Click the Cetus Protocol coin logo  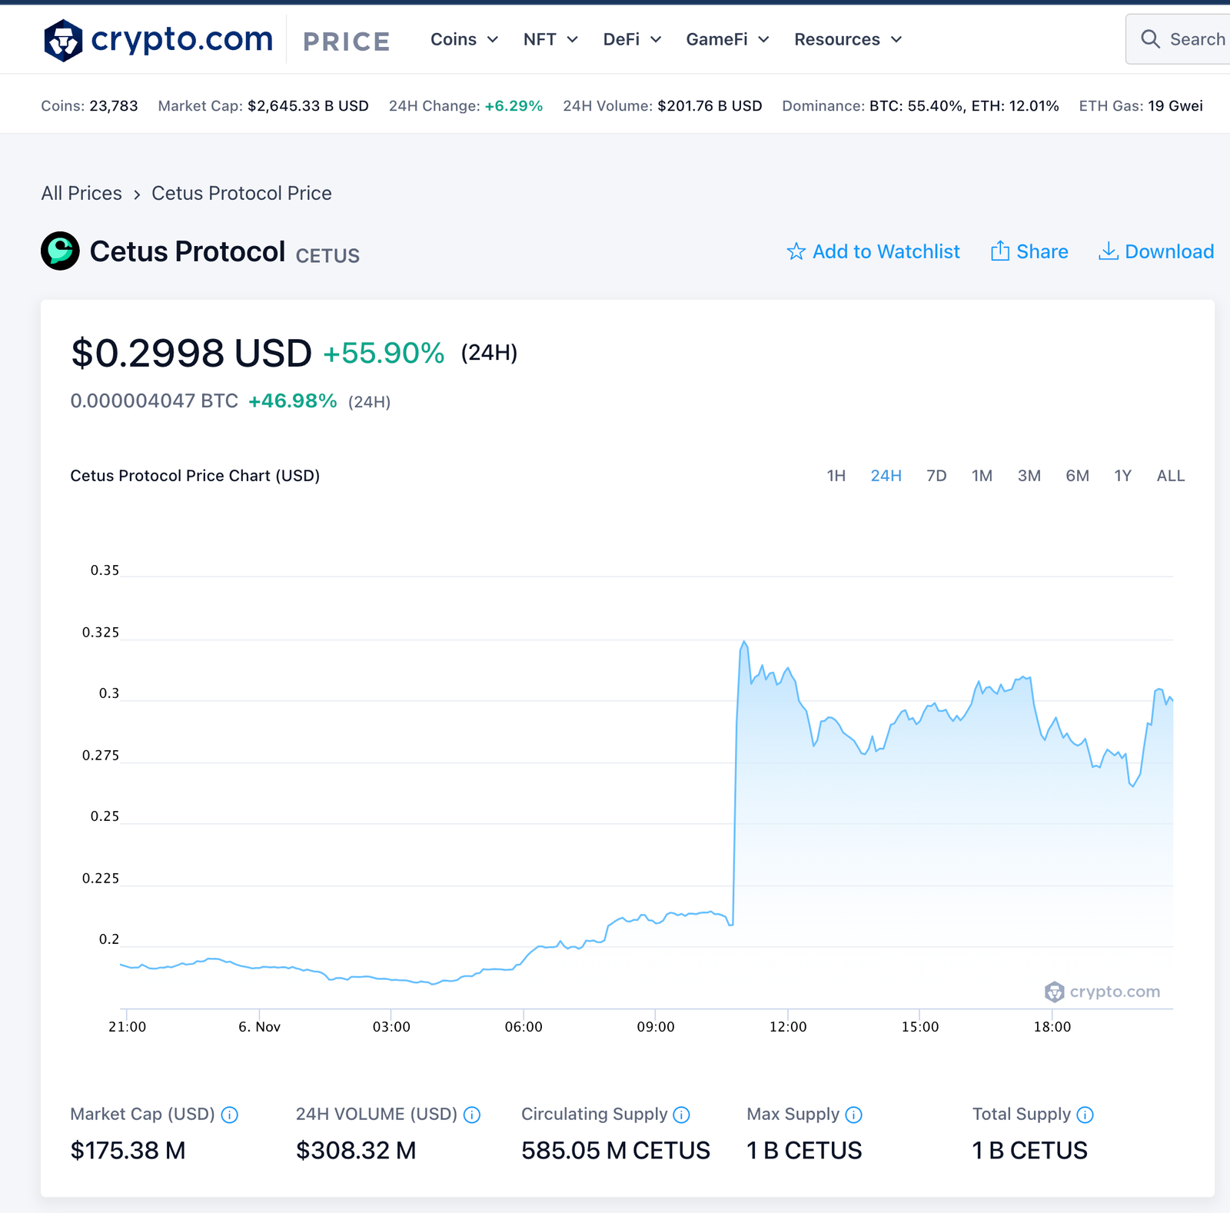click(60, 251)
